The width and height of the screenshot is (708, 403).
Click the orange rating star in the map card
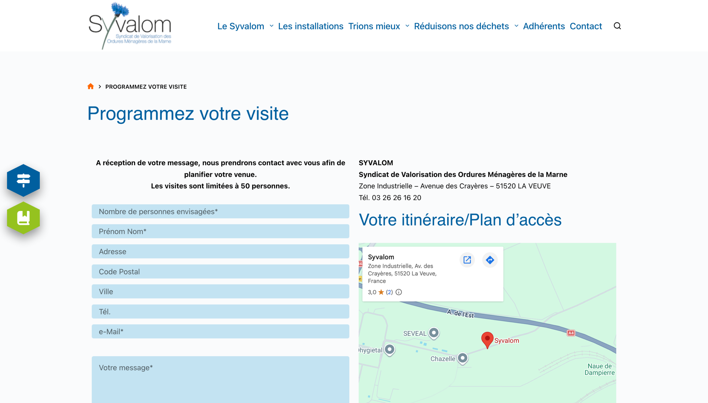click(381, 292)
